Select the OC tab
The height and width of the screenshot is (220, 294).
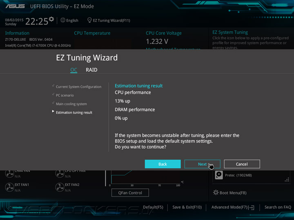point(73,70)
